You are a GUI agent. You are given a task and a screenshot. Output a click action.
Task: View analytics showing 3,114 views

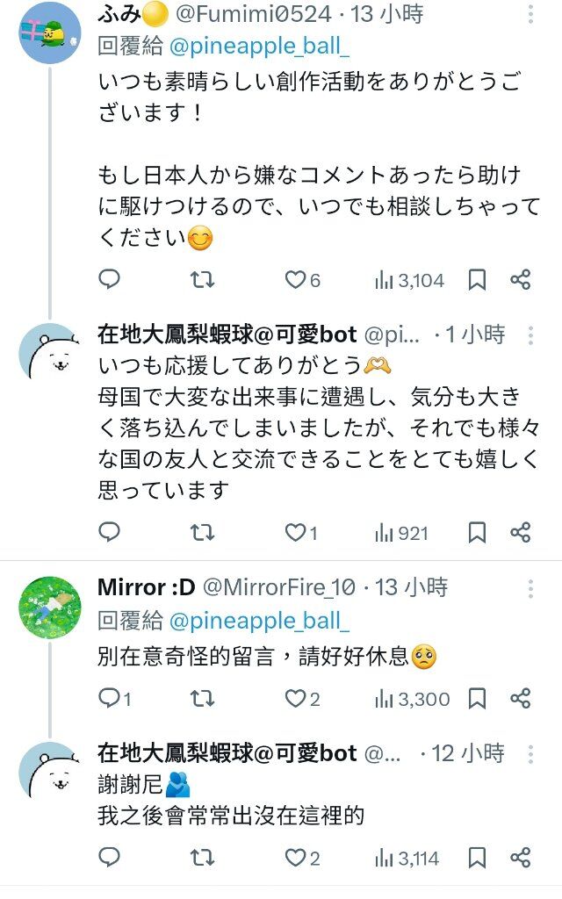pyautogui.click(x=407, y=858)
